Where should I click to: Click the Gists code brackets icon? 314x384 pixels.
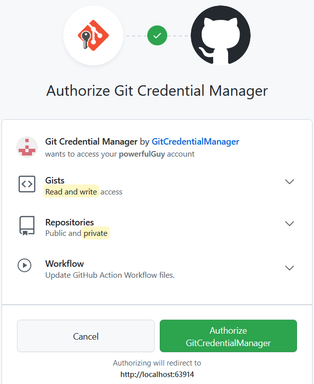tap(27, 184)
